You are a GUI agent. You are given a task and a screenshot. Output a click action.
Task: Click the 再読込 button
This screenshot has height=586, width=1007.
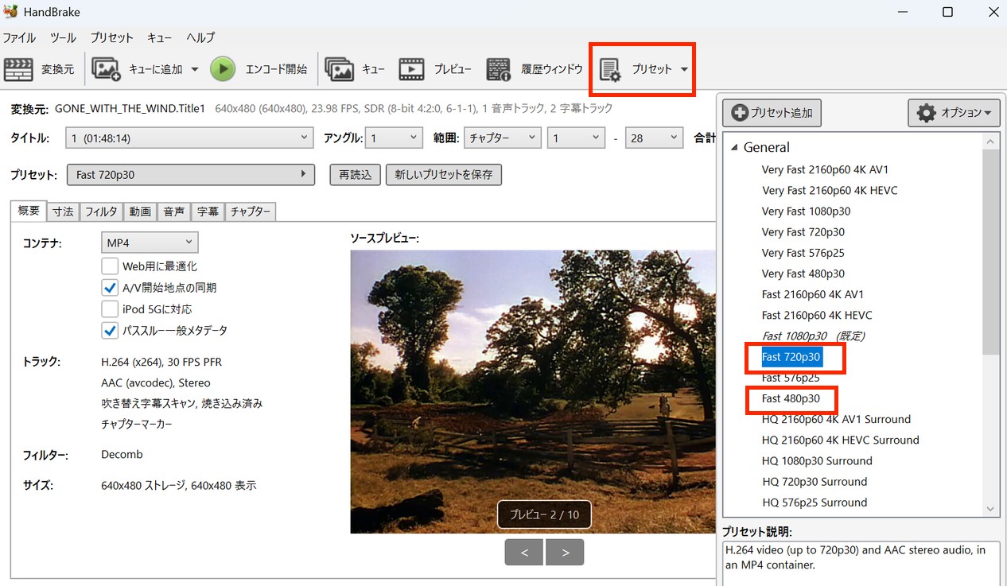pyautogui.click(x=355, y=175)
